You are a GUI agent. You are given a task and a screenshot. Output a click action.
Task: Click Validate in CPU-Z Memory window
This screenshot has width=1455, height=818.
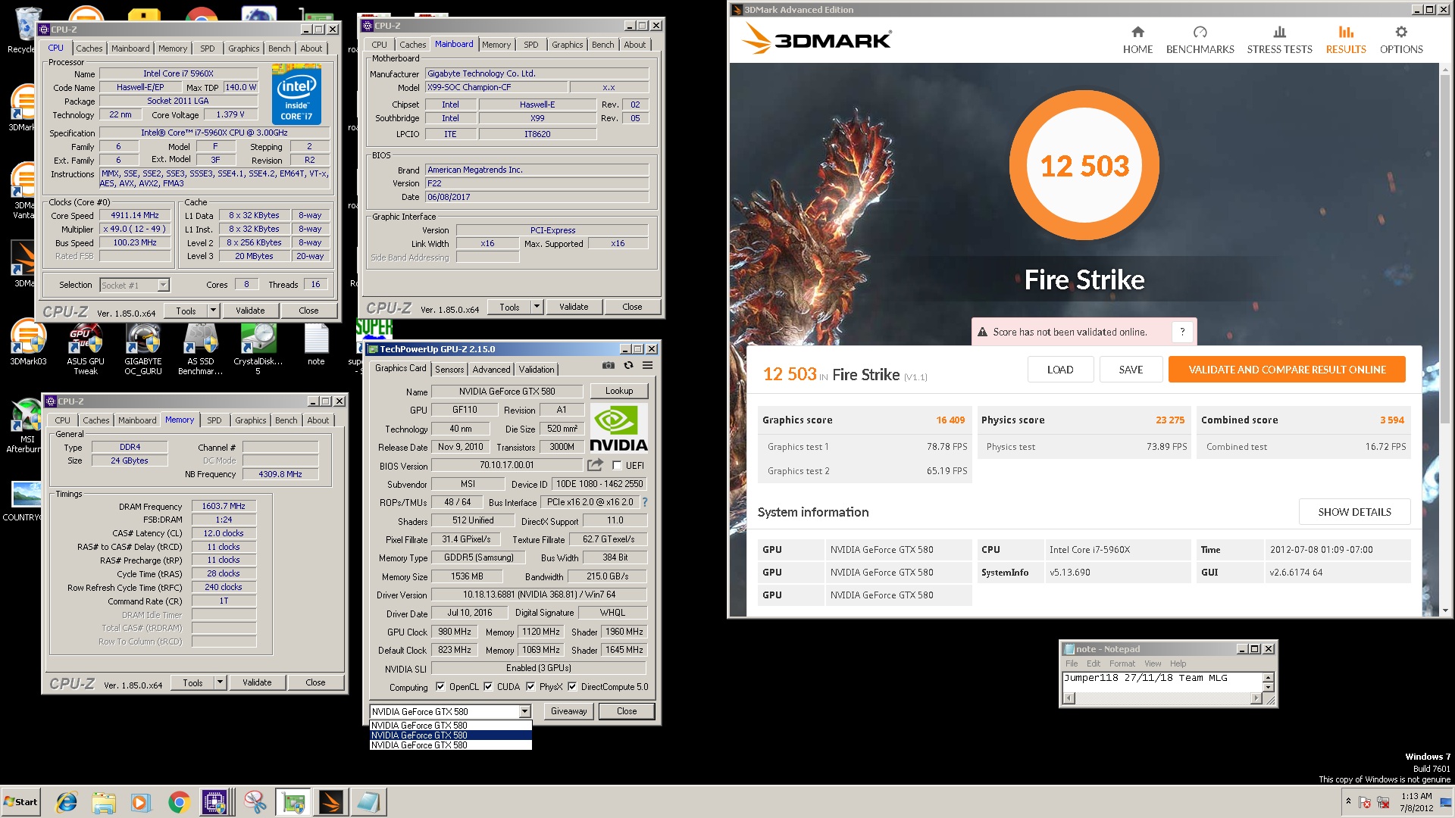coord(257,682)
